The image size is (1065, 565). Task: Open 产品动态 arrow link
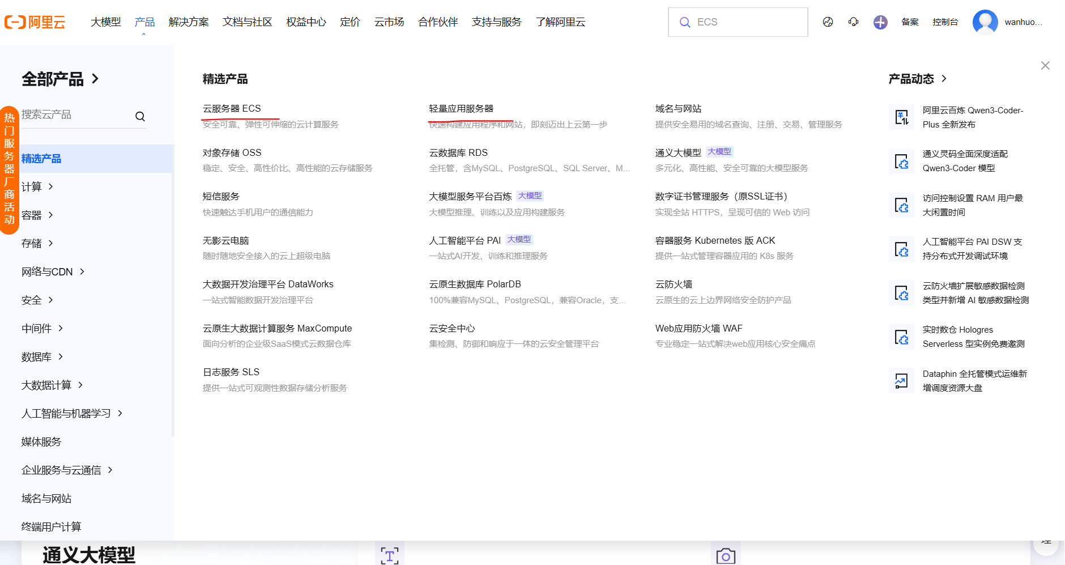(x=944, y=79)
